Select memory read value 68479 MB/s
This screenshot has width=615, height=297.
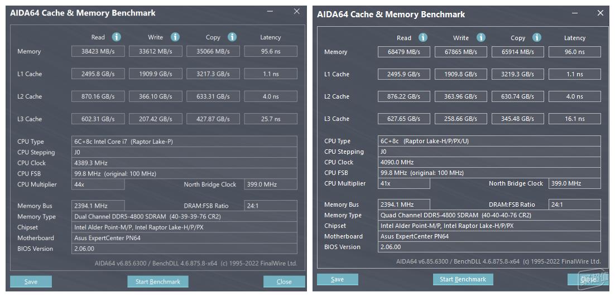point(404,52)
